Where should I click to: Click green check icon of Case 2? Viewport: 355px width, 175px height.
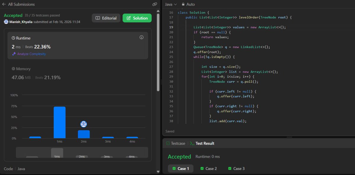[x=202, y=169]
